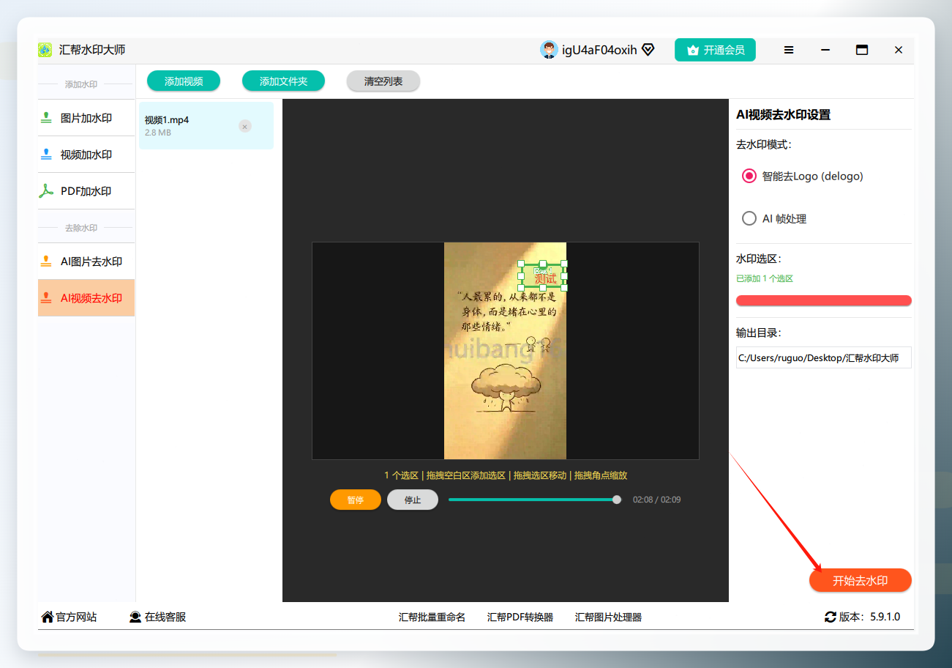Click the 视频加水印 stamp icon
This screenshot has width=952, height=668.
46,155
